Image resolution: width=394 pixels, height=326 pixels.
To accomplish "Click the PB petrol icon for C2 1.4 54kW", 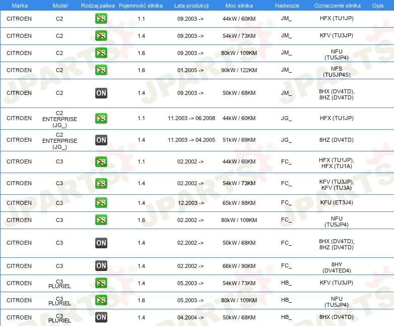I will coord(101,36).
